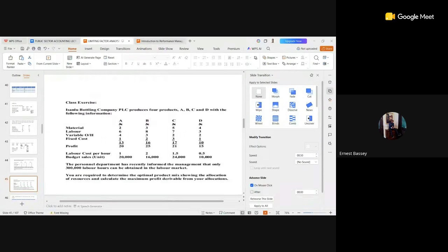
Task: Switch to Outline tab in slide pane
Action: pos(16,75)
